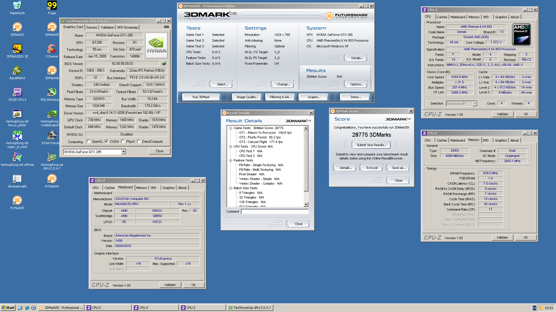556x312 pixels.
Task: Click Validate in the Mainboard CPU-Z window
Action: point(170,285)
